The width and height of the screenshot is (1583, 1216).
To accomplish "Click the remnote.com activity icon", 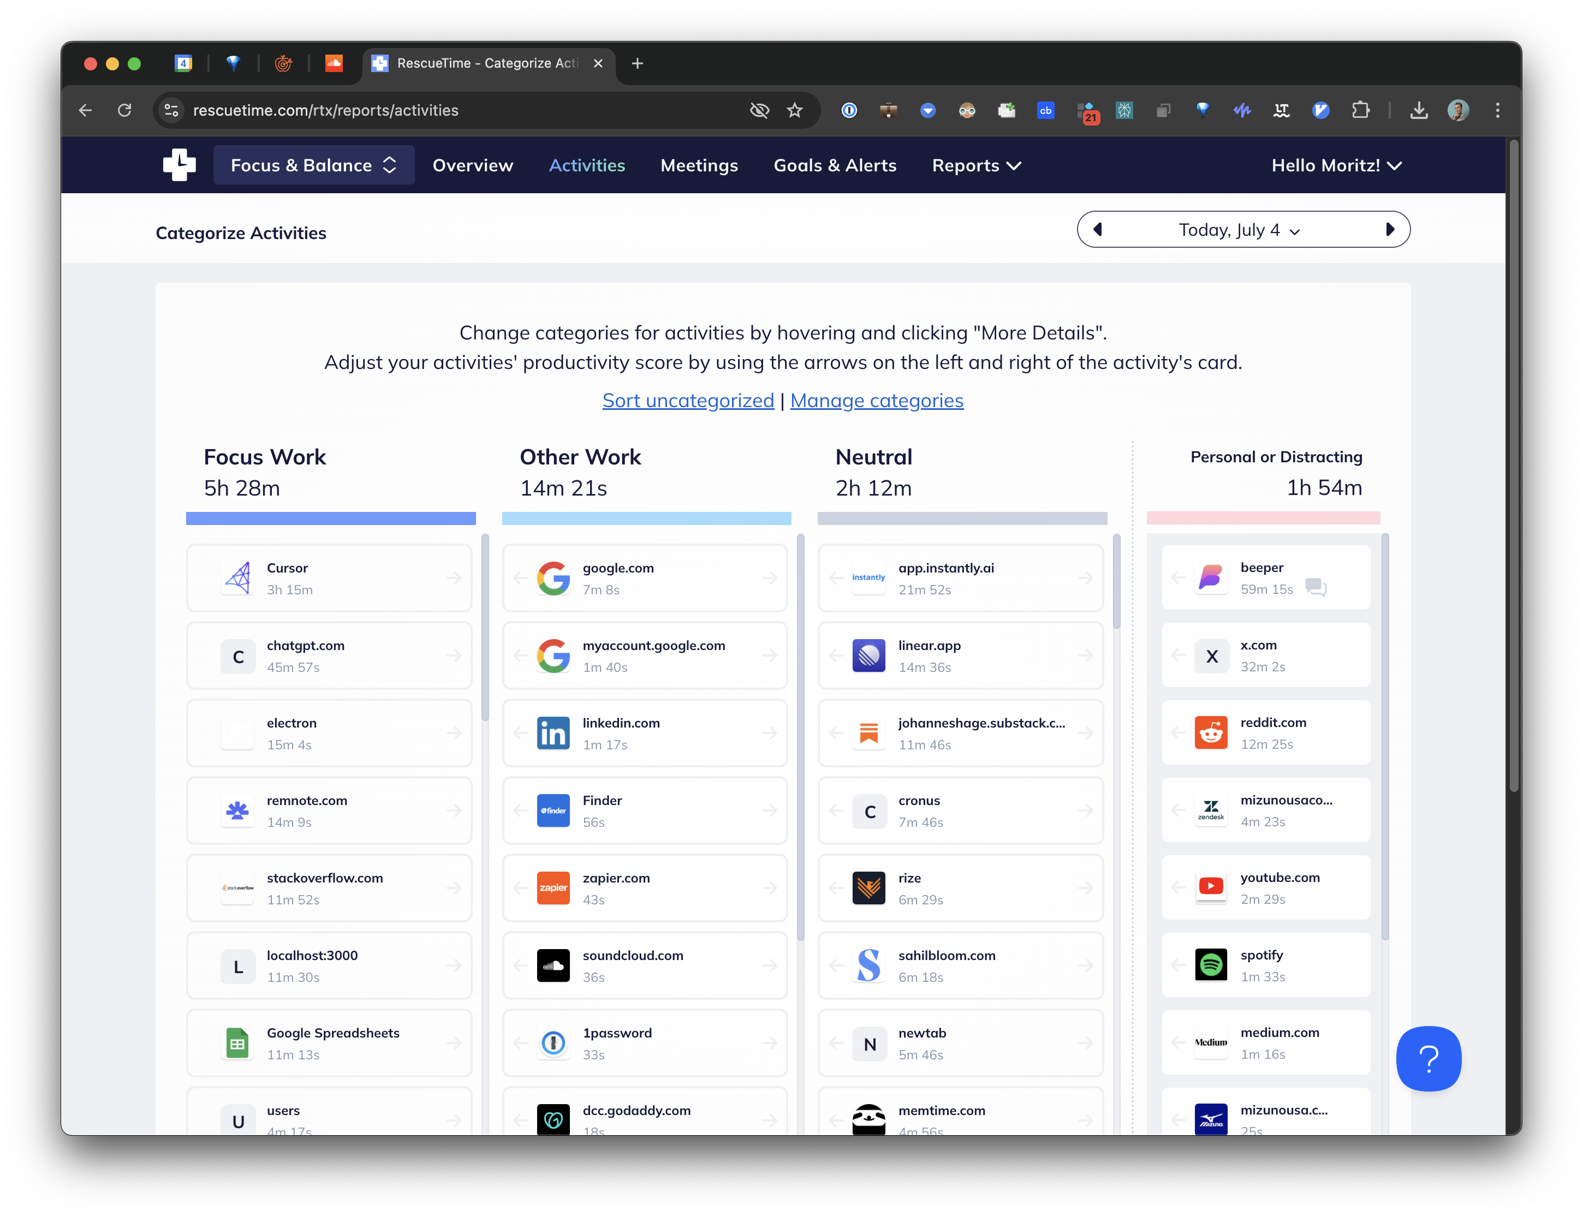I will pyautogui.click(x=237, y=810).
